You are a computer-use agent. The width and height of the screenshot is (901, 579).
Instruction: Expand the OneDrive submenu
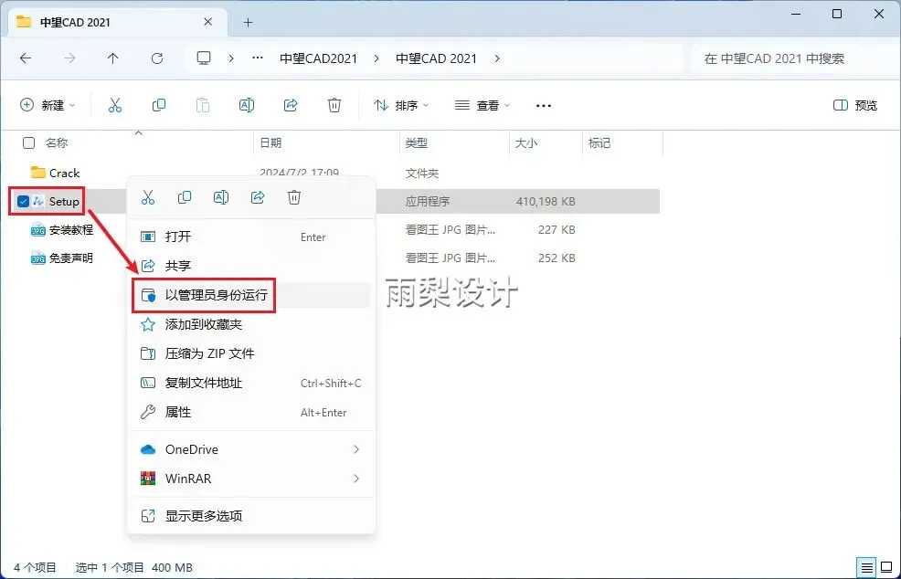click(356, 449)
